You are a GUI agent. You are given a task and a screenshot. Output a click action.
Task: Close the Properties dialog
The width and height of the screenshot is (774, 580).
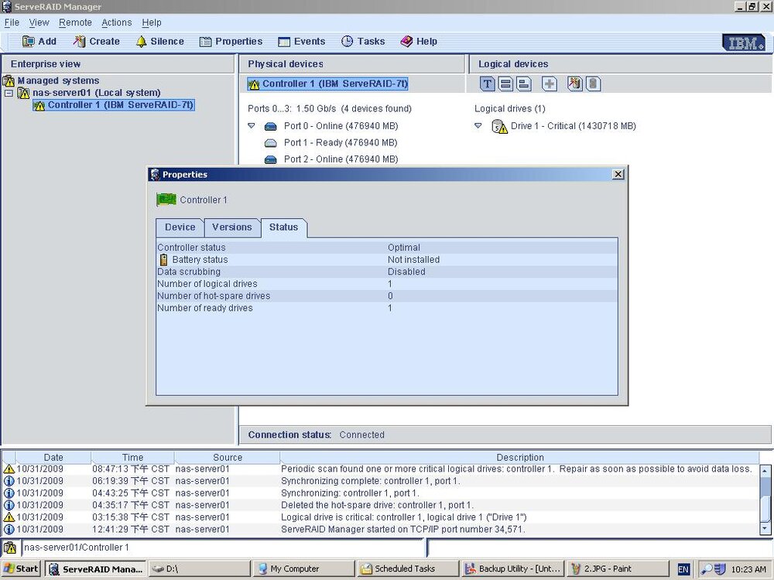[618, 174]
